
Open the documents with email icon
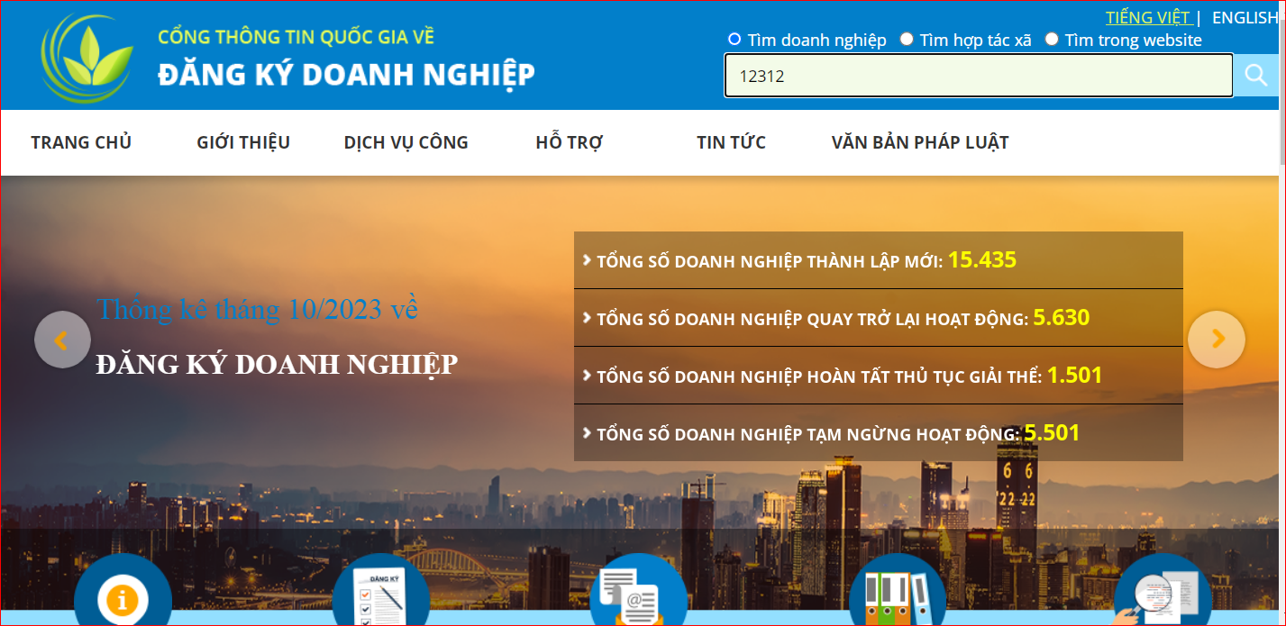[638, 590]
